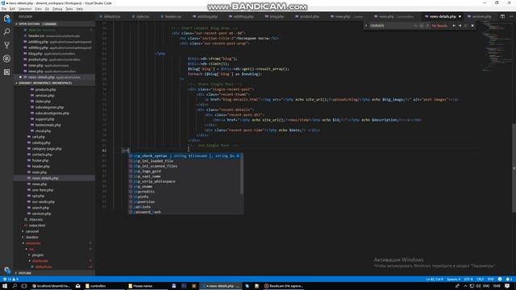The image size is (516, 290).
Task: Select news-details.php in Open Editors list
Action: pos(54,77)
